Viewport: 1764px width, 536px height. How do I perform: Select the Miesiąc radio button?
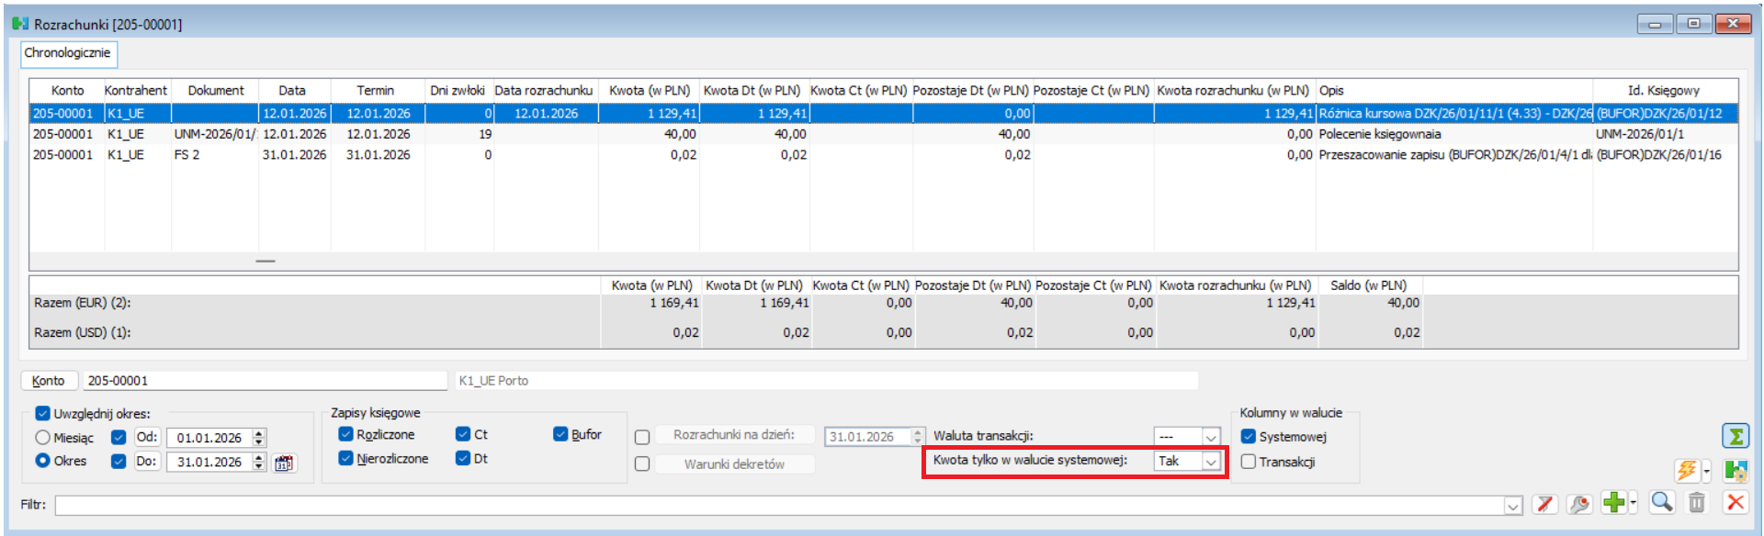click(43, 438)
